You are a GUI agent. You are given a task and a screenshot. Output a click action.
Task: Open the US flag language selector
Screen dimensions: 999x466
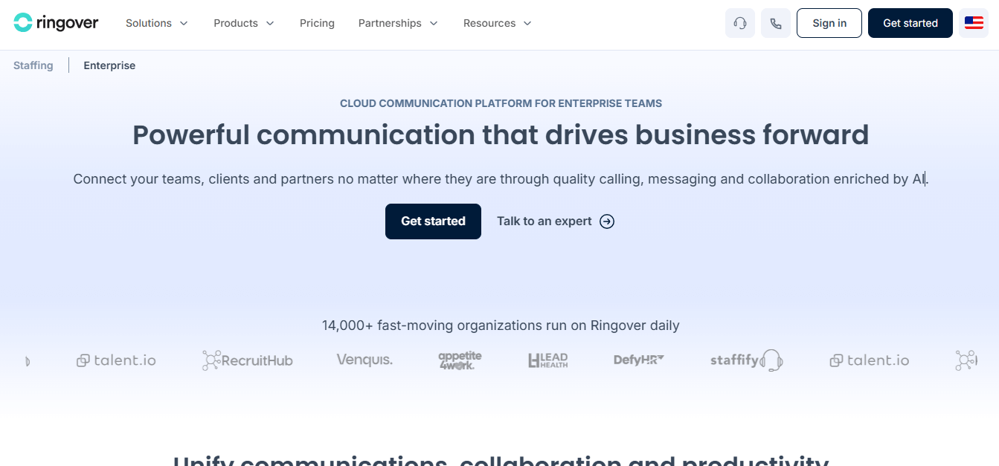tap(974, 23)
